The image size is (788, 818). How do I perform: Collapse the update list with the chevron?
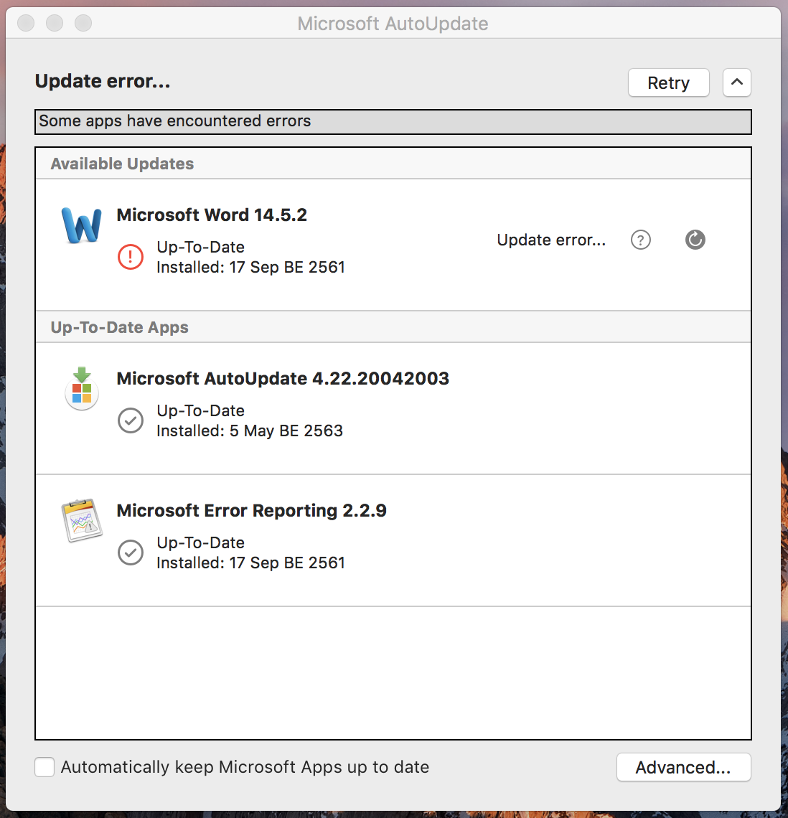[x=737, y=83]
